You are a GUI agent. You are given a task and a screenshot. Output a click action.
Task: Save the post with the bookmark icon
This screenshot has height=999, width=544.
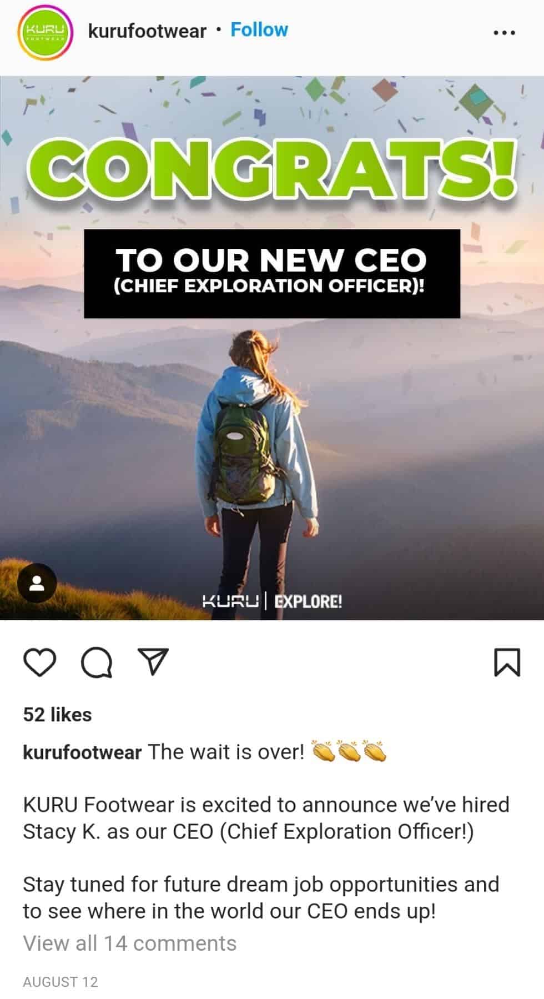coord(507,662)
